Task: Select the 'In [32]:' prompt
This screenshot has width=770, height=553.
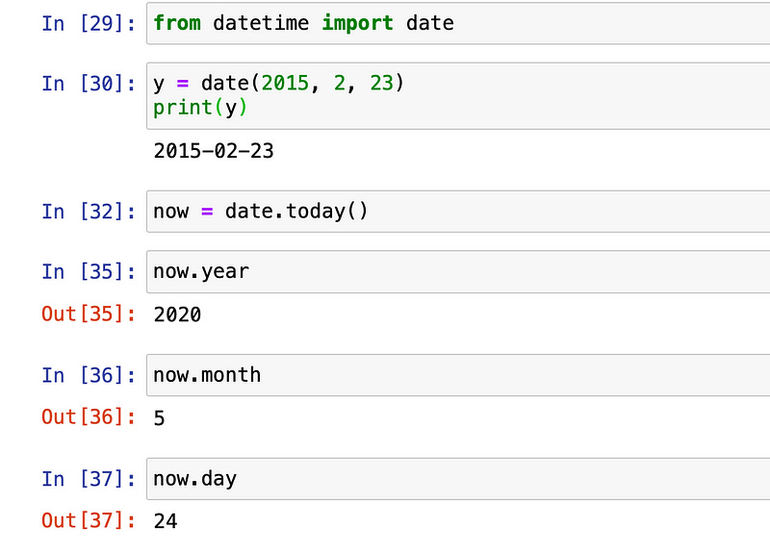Action: point(89,212)
